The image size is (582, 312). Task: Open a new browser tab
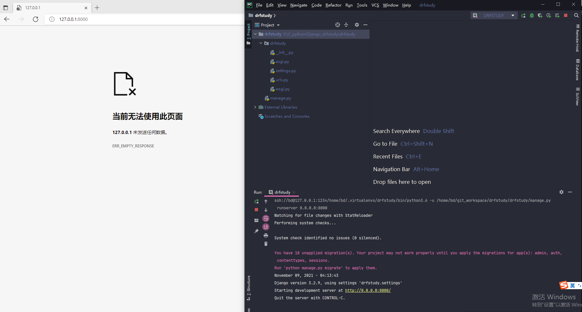[x=97, y=8]
